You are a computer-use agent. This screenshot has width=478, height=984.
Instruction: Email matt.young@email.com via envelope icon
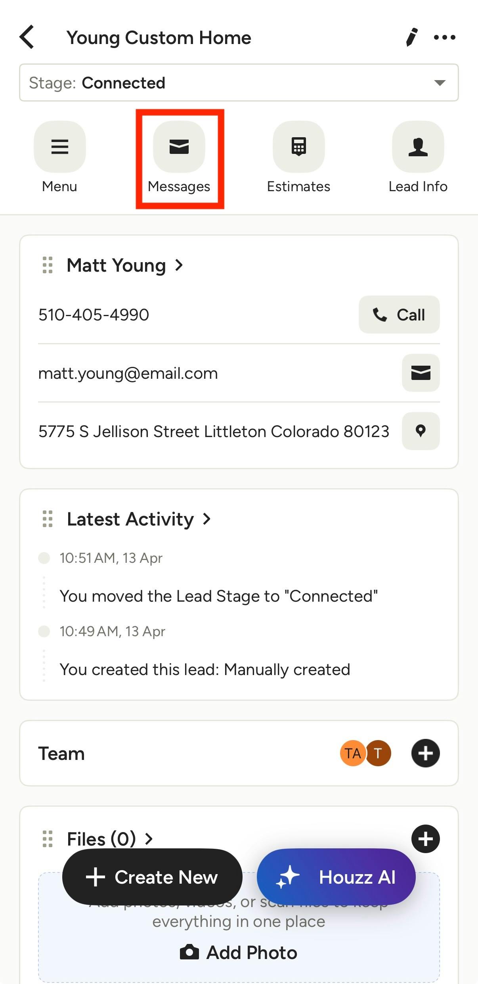pos(421,373)
